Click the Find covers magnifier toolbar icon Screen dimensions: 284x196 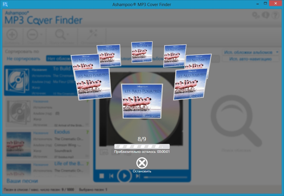[x=60, y=34]
